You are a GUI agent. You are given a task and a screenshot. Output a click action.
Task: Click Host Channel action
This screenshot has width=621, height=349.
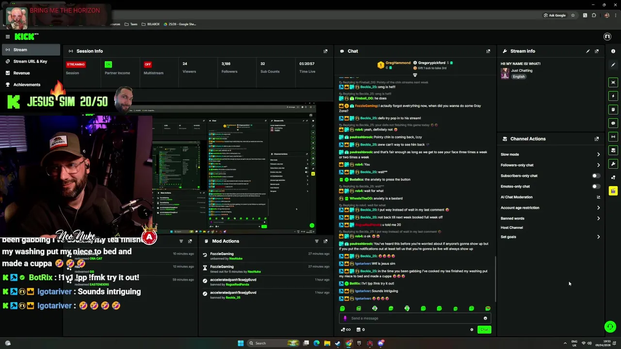pyautogui.click(x=512, y=228)
